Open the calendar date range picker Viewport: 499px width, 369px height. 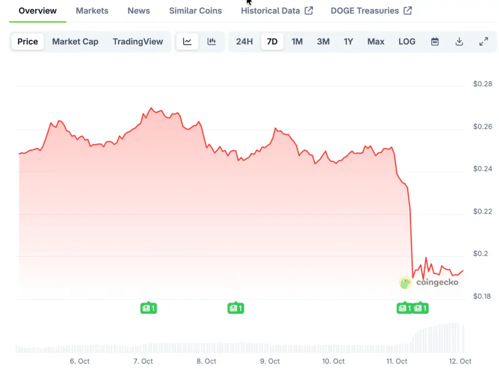point(435,41)
